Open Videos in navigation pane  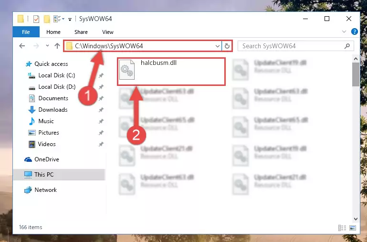pos(47,144)
